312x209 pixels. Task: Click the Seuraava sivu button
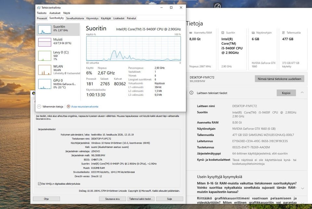112,199
